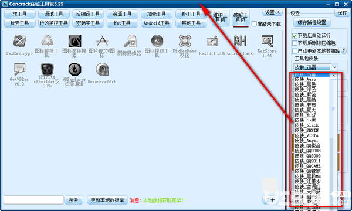The width and height of the screenshot is (352, 211).
Task: Open the 图标疯狂搜索 tool icon
Action: tap(75, 41)
